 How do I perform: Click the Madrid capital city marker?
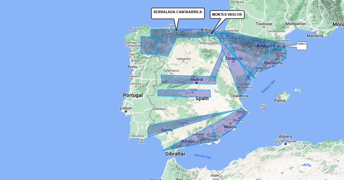(x=197, y=83)
